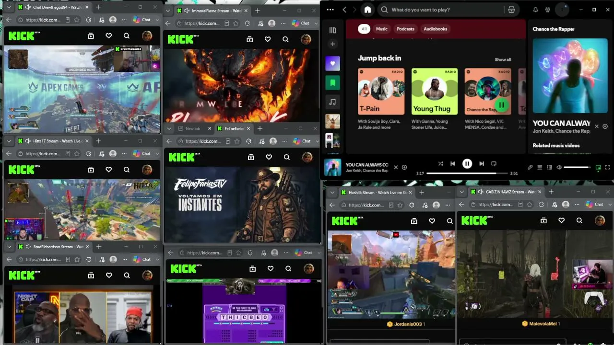Unmute tab audio on Drewthegod94 tab
The height and width of the screenshot is (345, 614).
pyautogui.click(x=28, y=7)
